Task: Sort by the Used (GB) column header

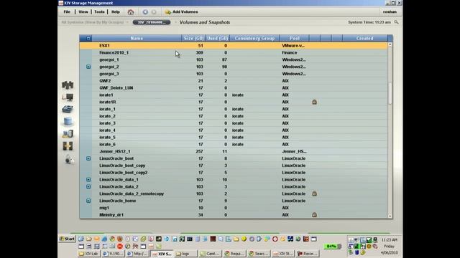Action: point(217,38)
